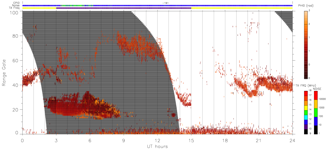
Task: Select the "CPID" label at top left
Action: [16, 3]
